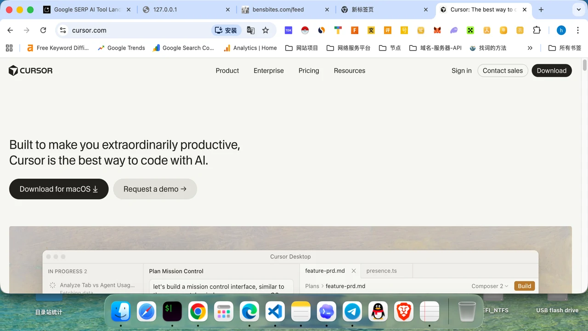Expand the 域名-服务器-API bookmark folder
This screenshot has height=331, width=588.
click(435, 48)
